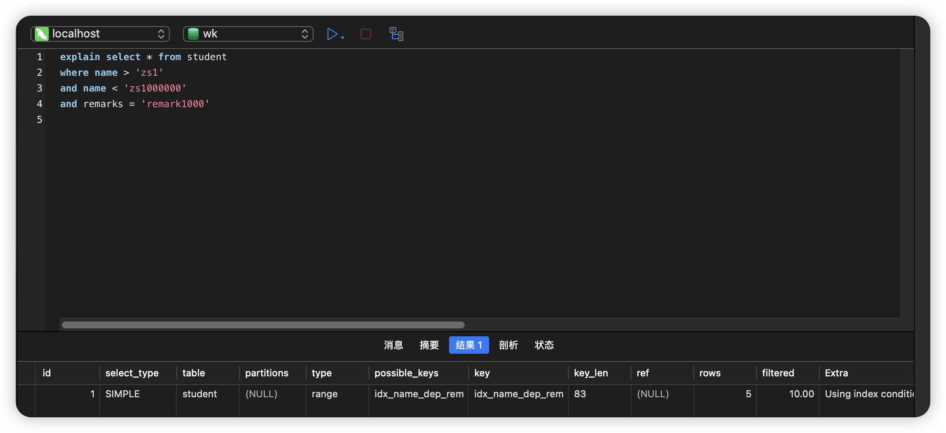Click the idx_name_dep_rem cell under possible_keys
Viewport: 946px width, 433px height.
(x=419, y=394)
